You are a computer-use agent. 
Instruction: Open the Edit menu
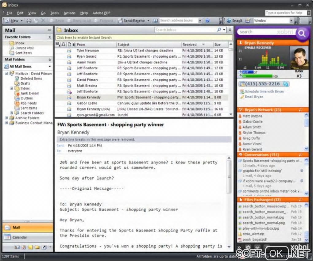(20, 13)
